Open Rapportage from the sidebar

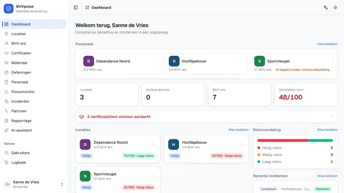34,121
